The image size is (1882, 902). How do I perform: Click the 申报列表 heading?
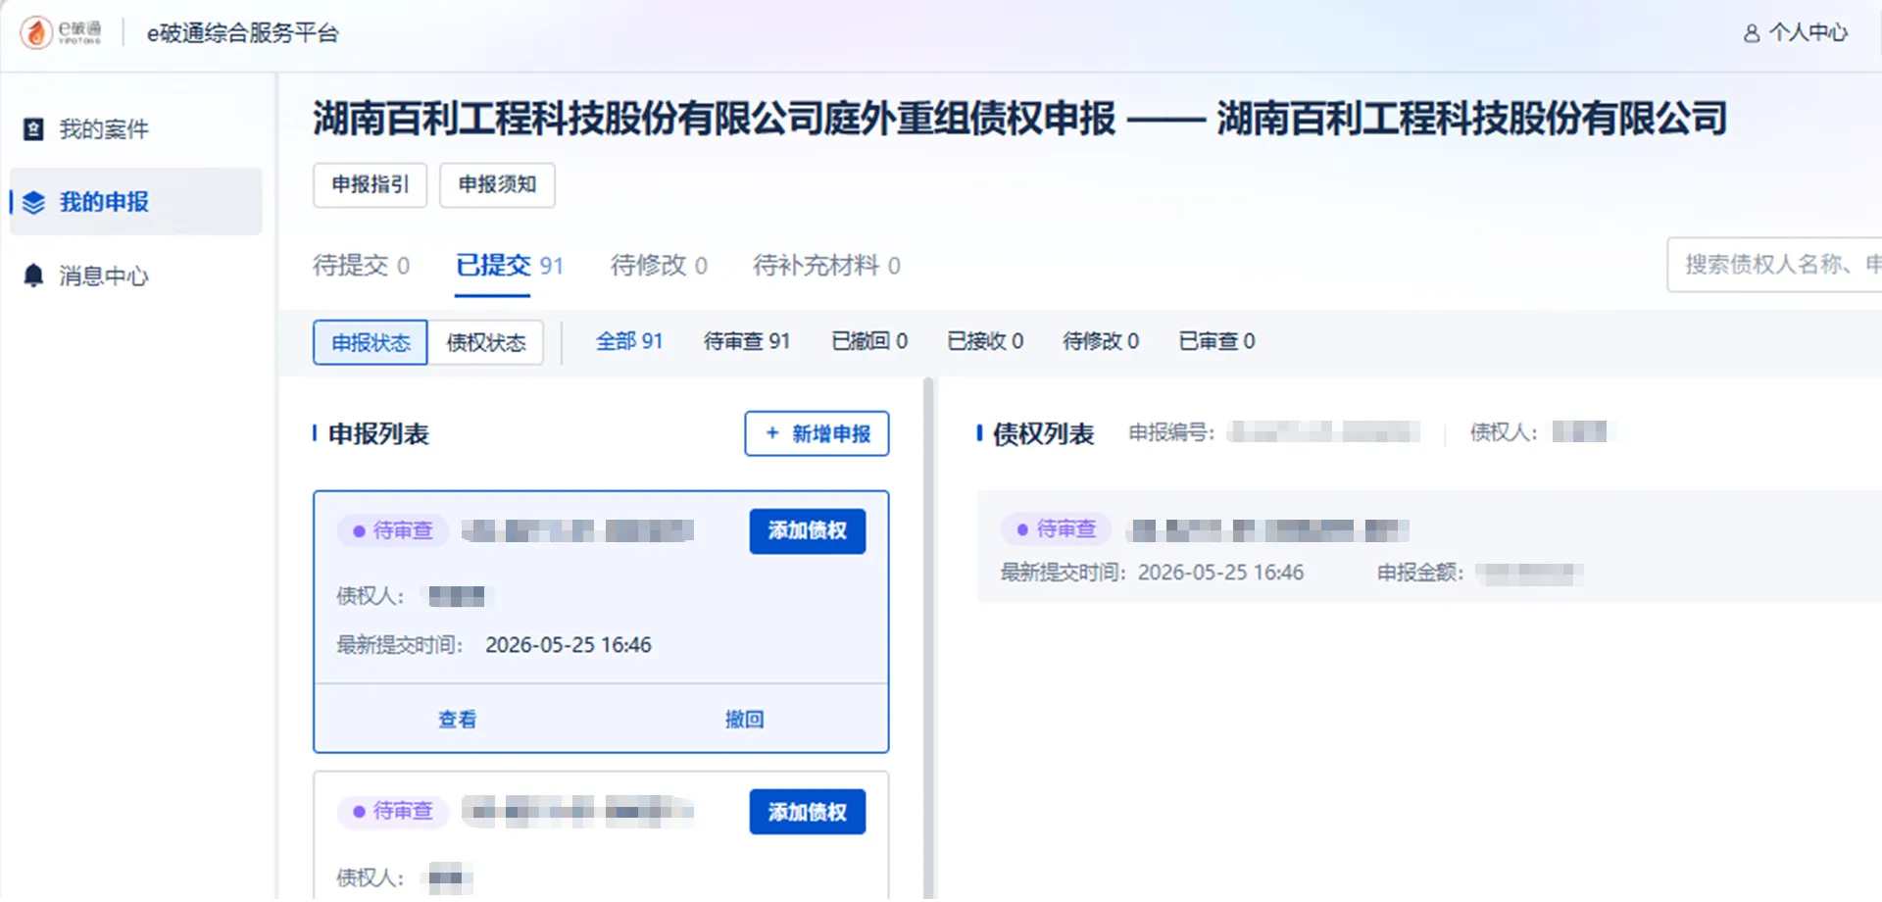(x=378, y=433)
